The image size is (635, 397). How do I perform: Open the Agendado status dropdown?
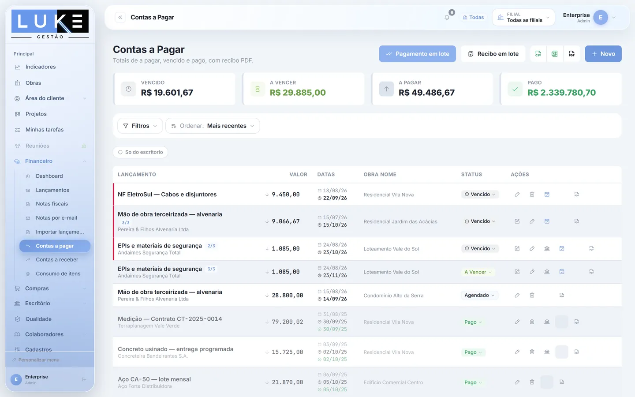pyautogui.click(x=479, y=295)
